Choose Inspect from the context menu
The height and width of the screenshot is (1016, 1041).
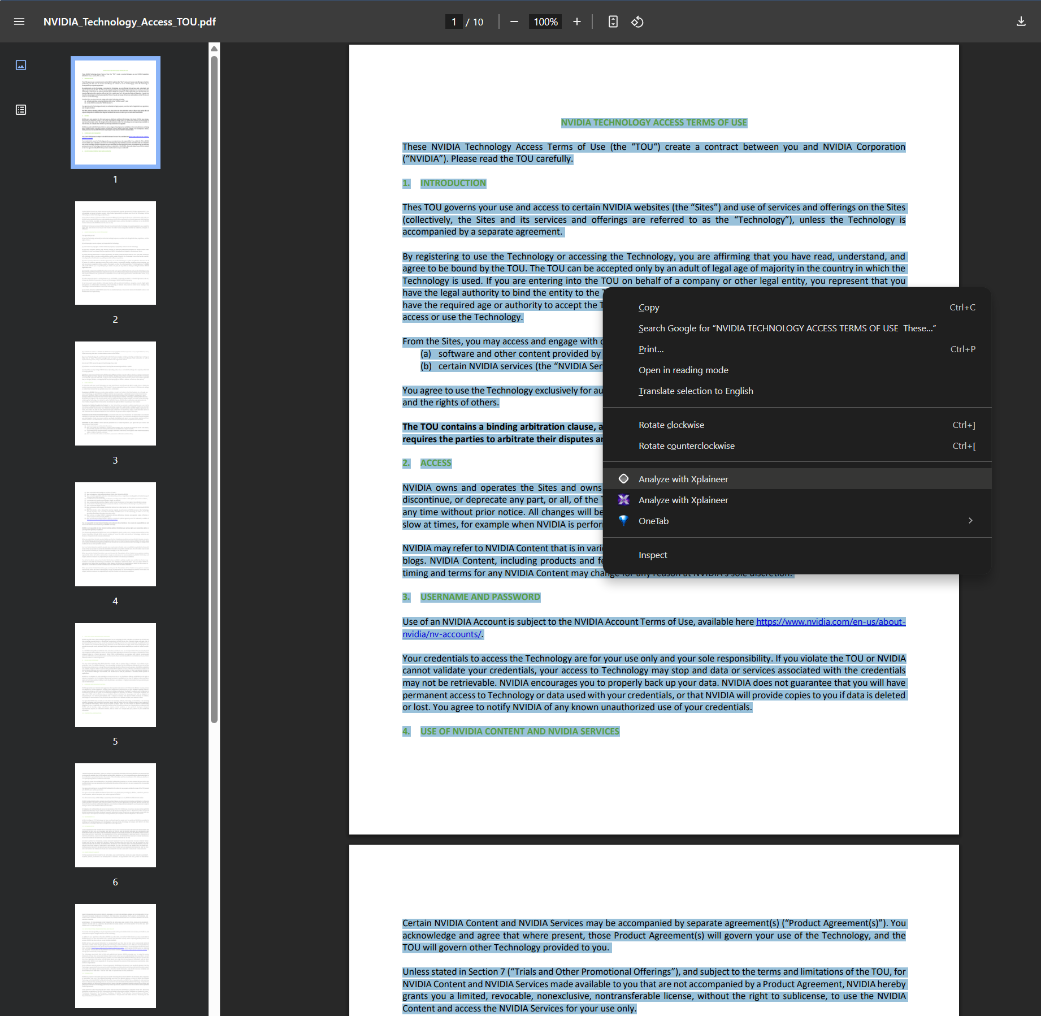(x=797, y=555)
